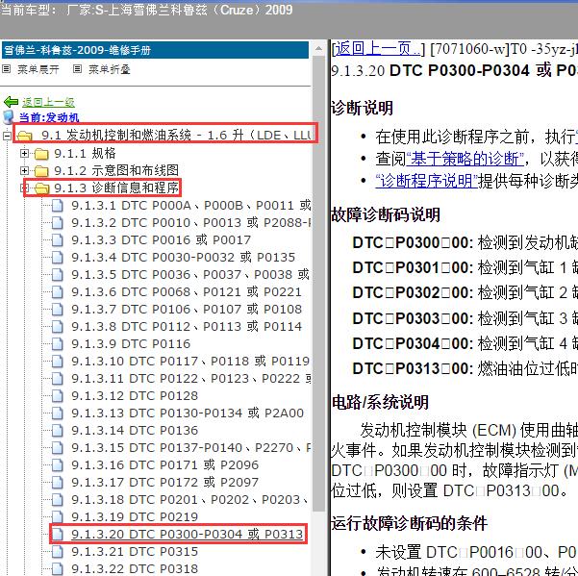This screenshot has height=576, width=578.
Task: Open 9.1.3.22 DTC P0318 entry
Action: tap(135, 568)
